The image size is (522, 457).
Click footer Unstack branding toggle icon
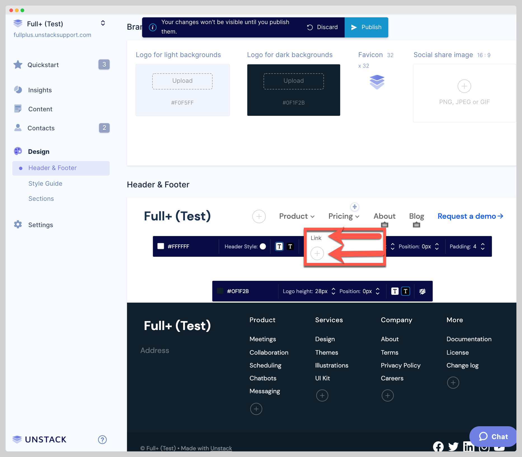(422, 291)
